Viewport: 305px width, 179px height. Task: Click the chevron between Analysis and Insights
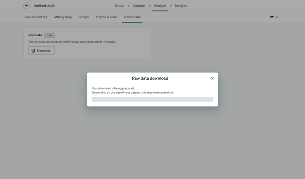point(171,6)
